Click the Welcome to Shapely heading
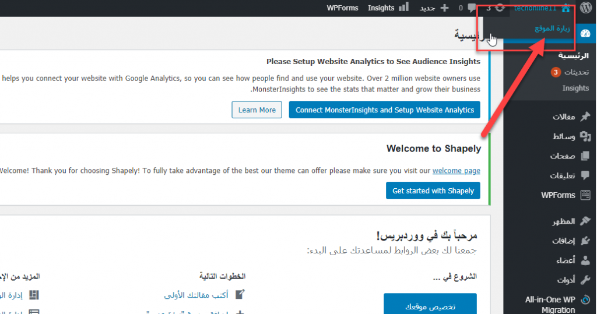Screen dimensions: 597x314 [434, 149]
